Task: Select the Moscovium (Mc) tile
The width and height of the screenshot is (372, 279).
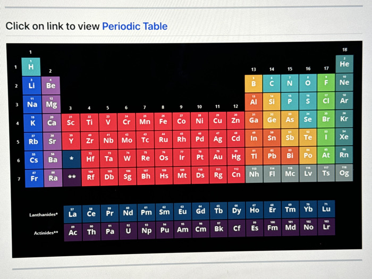Action: pos(290,173)
